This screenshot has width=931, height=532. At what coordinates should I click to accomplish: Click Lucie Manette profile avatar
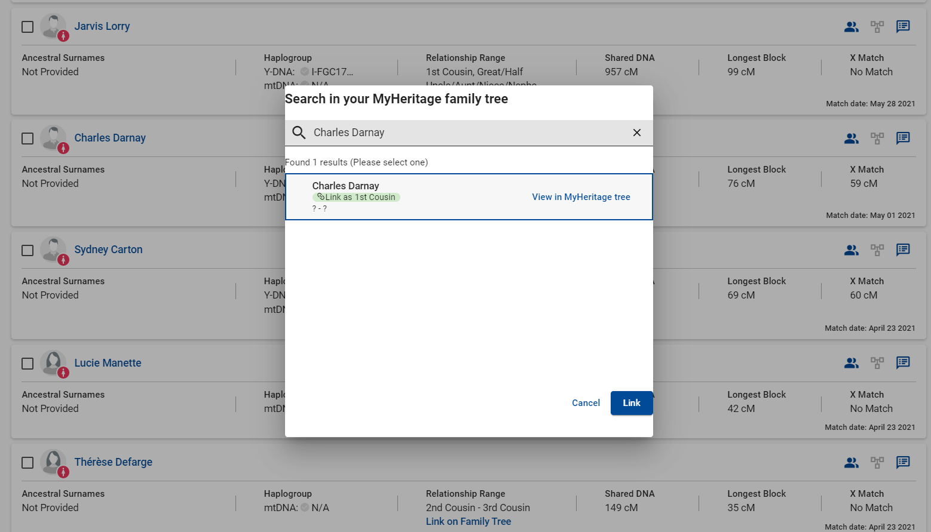(x=54, y=364)
